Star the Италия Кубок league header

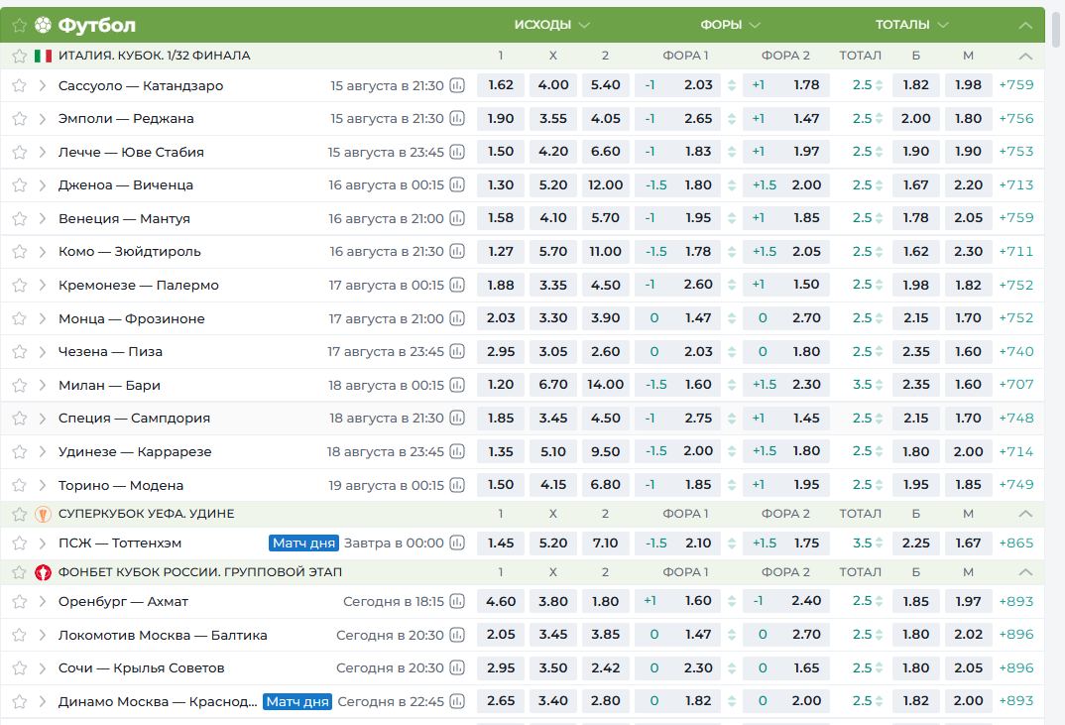point(19,56)
